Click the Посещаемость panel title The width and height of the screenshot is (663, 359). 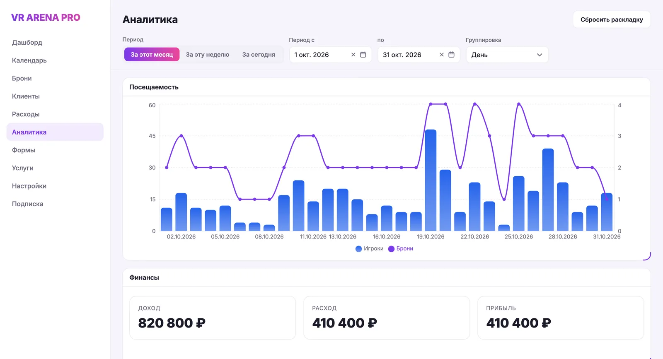pyautogui.click(x=154, y=87)
